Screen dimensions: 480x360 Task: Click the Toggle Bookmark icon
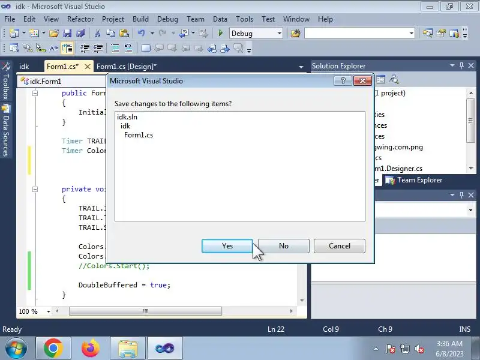point(146,48)
